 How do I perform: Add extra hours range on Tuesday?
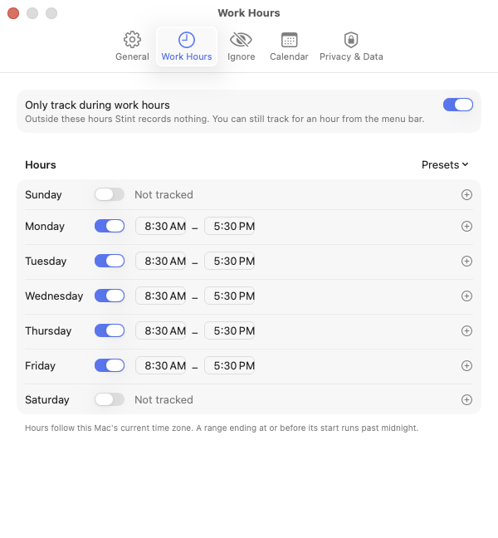tap(466, 261)
